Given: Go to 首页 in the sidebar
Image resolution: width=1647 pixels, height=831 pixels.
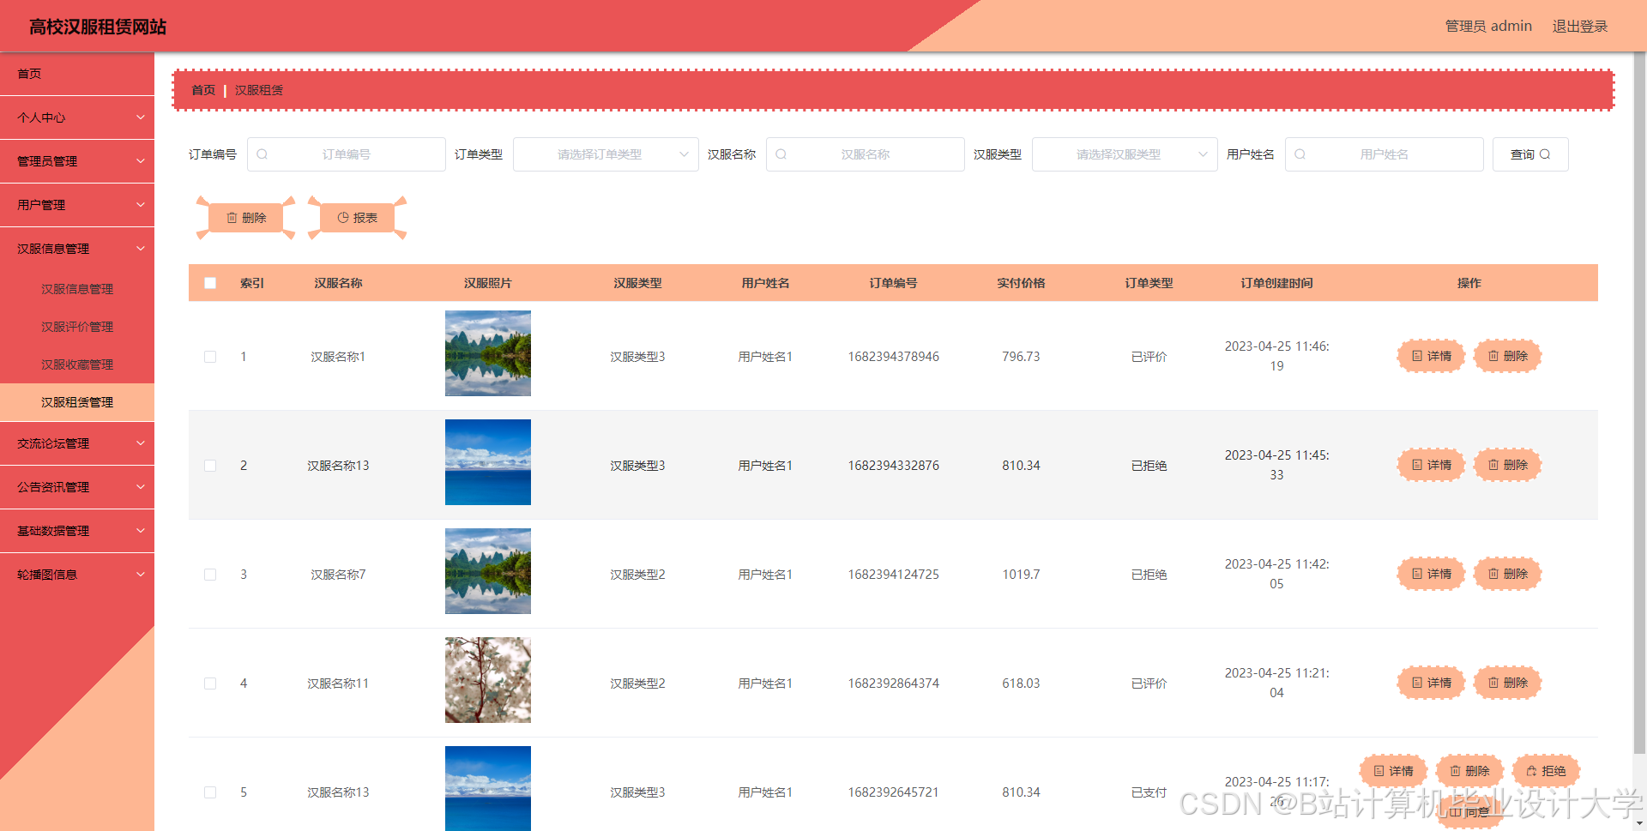Looking at the screenshot, I should 77,74.
